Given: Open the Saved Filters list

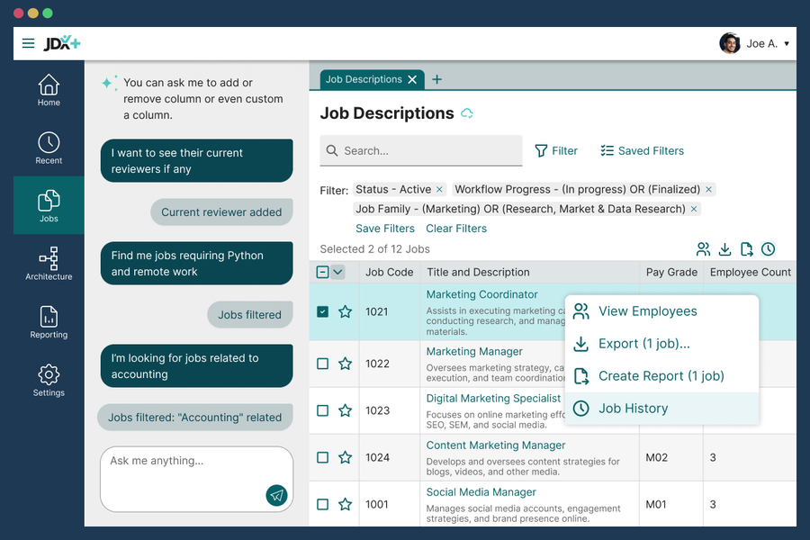Looking at the screenshot, I should click(642, 151).
